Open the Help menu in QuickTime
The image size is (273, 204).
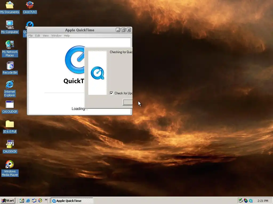(x=67, y=36)
